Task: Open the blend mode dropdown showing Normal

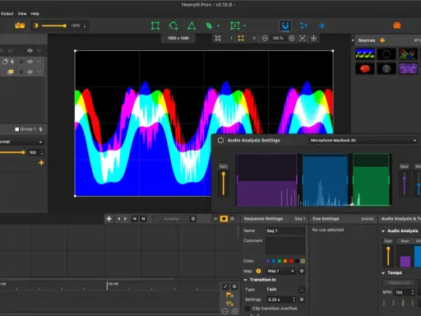Action: (x=21, y=142)
